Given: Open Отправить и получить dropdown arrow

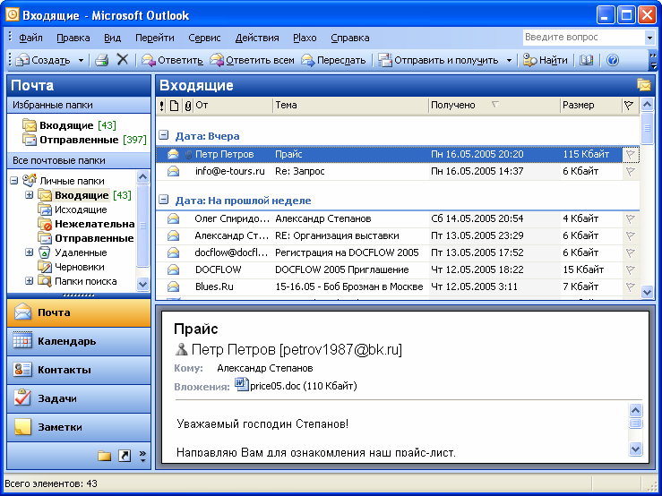Looking at the screenshot, I should [509, 60].
